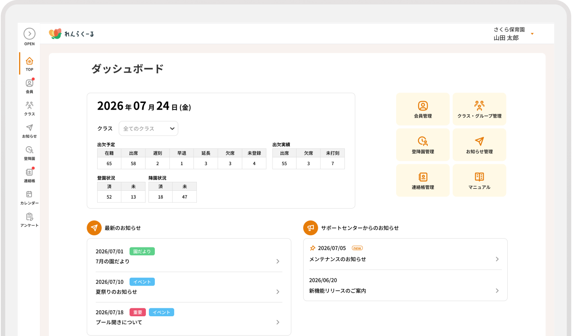
Task: Open the 夏祭りのお知らせ notice chevron
Action: click(278, 292)
